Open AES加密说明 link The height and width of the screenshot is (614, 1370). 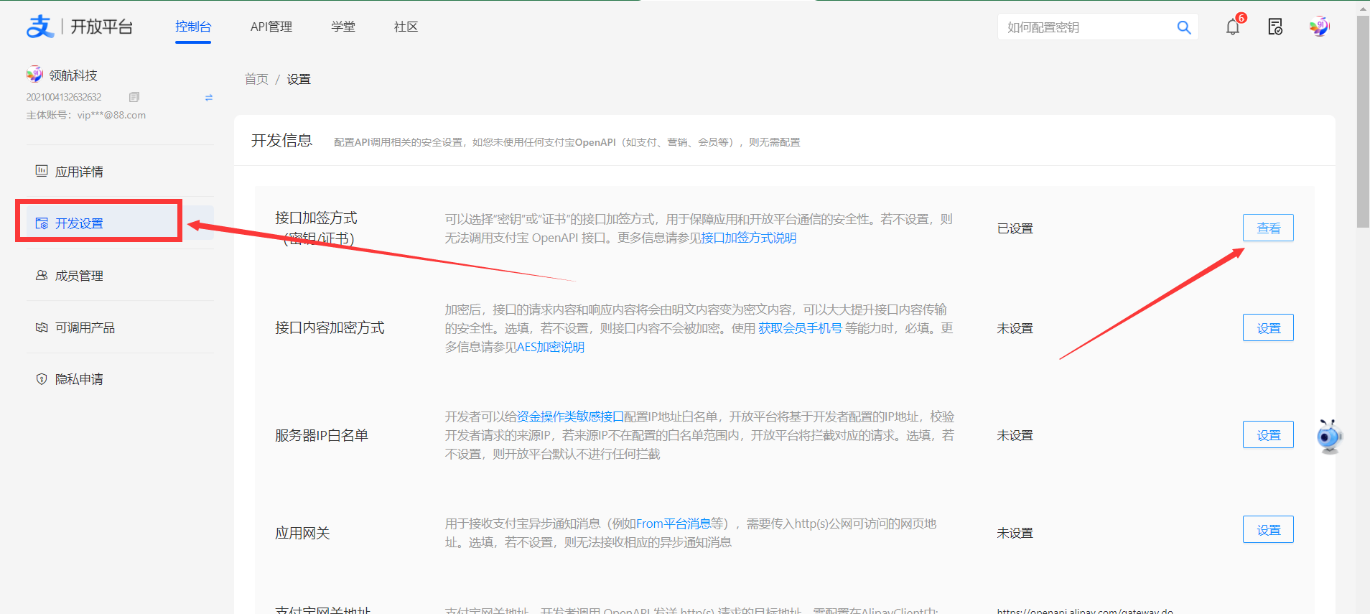click(x=551, y=347)
